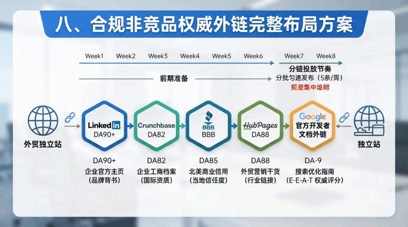Screen dimensions: 408x227
Task: Click the globe icon above 外贸独立站
Action: pos(43,120)
